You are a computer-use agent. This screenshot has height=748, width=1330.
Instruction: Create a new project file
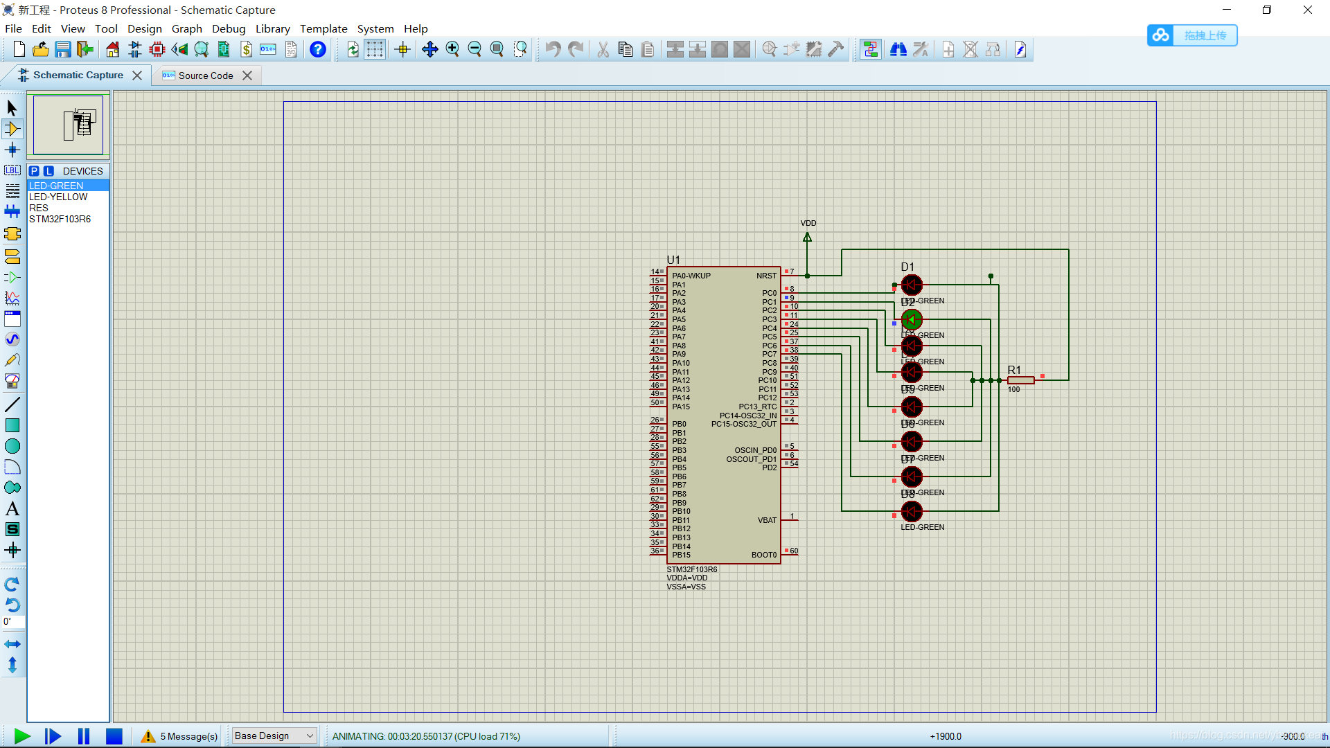19,49
